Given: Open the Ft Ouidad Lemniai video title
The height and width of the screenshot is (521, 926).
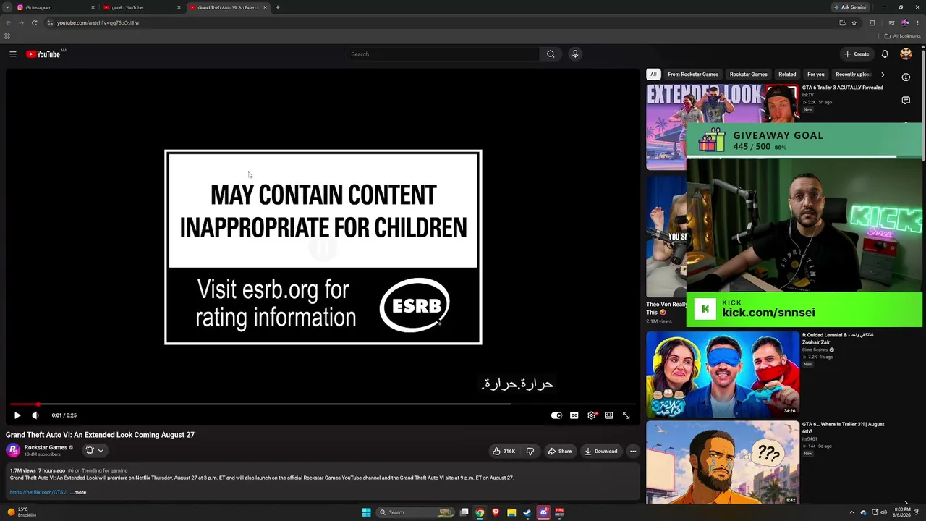Looking at the screenshot, I should coord(838,339).
